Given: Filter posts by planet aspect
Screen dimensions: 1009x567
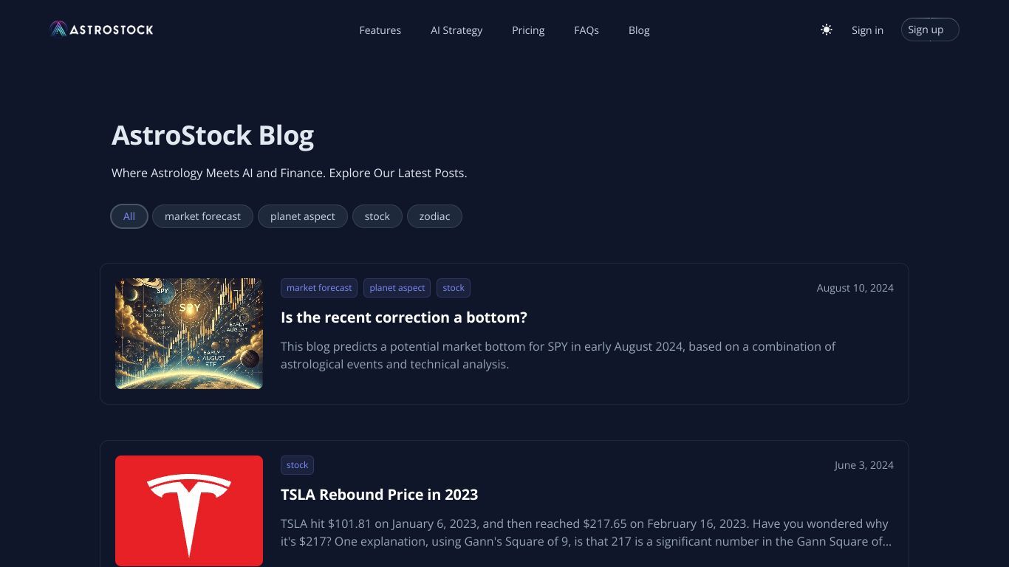Looking at the screenshot, I should (302, 216).
